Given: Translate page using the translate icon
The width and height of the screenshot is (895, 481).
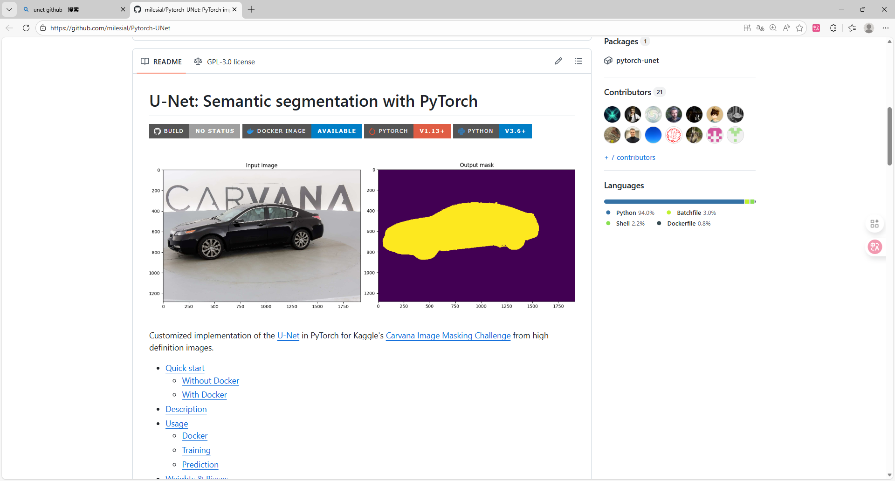Looking at the screenshot, I should tap(760, 28).
